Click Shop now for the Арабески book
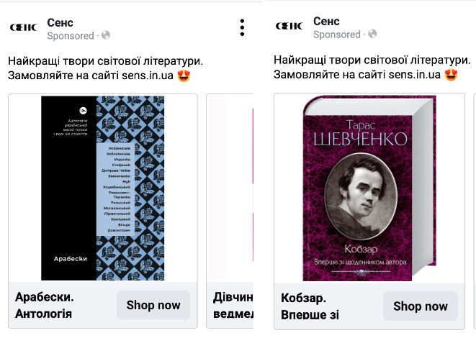 point(153,305)
